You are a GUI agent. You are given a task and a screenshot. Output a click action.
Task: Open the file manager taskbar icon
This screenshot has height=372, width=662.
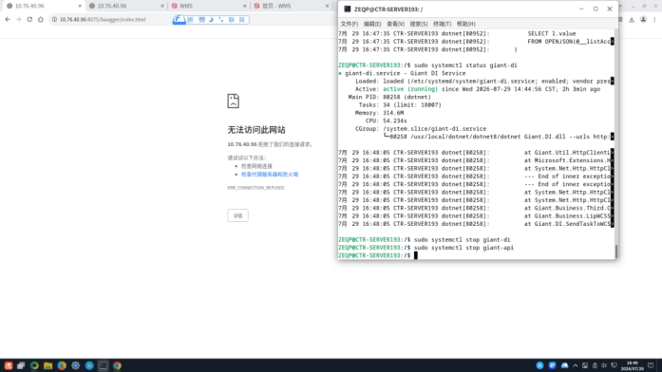click(47, 365)
